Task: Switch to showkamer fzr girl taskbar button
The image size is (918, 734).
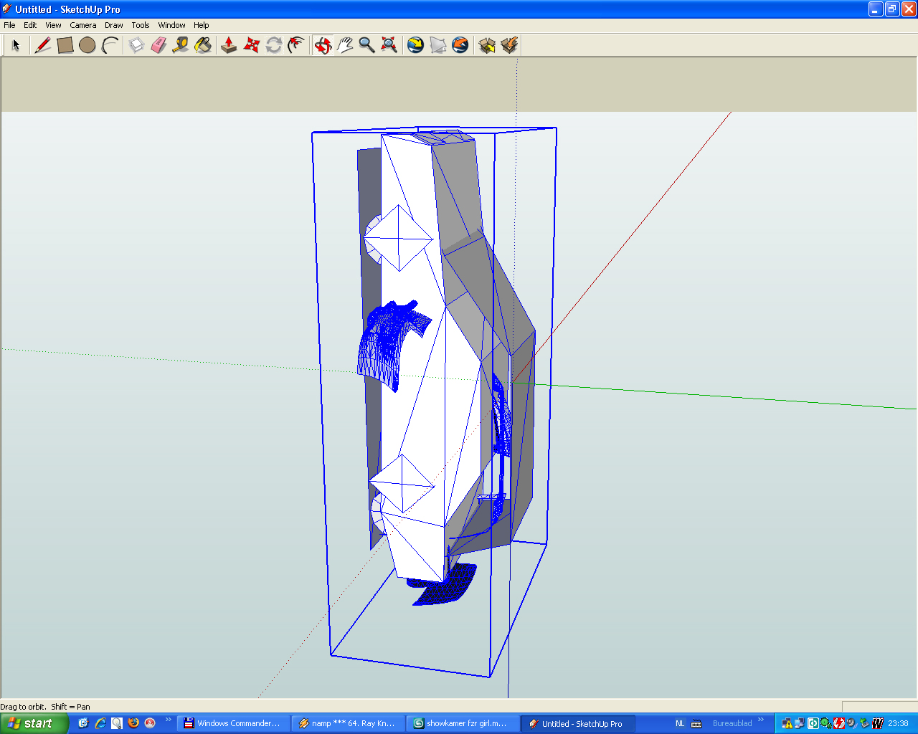Action: point(464,723)
